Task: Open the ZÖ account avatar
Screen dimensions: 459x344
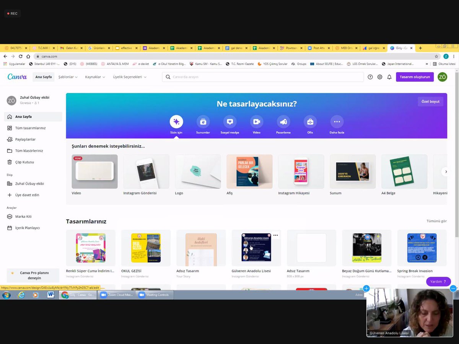Action: coord(443,77)
